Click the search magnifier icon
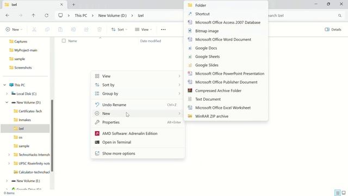Image resolution: width=348 pixels, height=196 pixels. [x=340, y=16]
